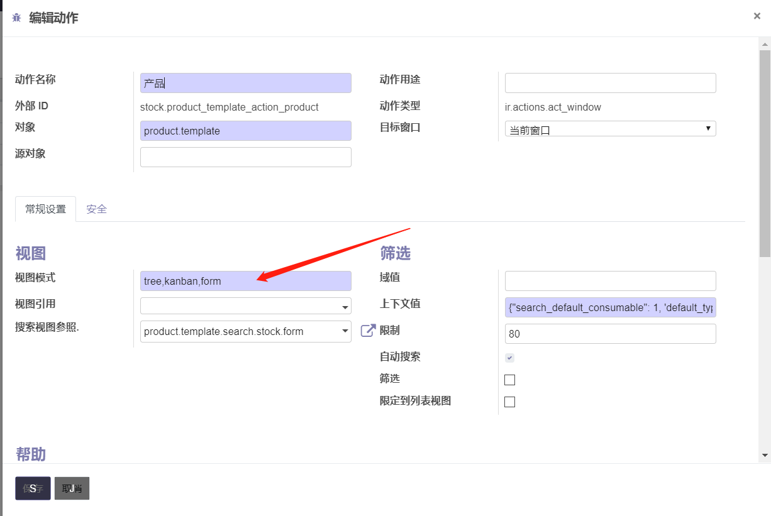Open search view reference record via external link icon
The image size is (771, 516).
point(367,329)
